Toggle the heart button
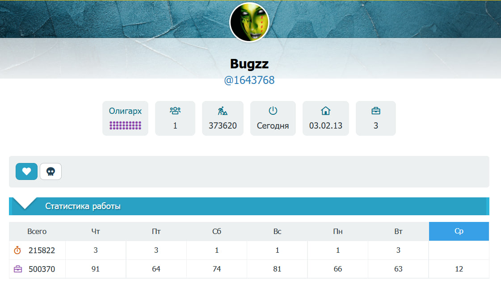 [27, 171]
